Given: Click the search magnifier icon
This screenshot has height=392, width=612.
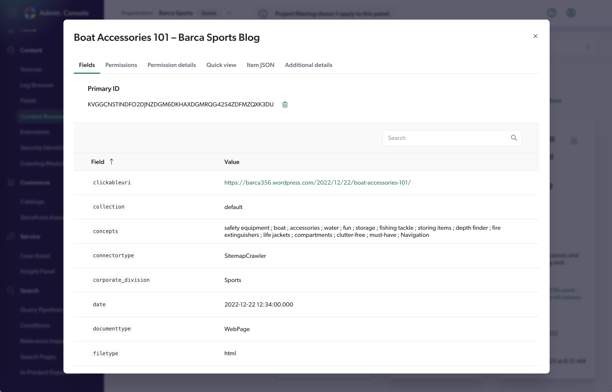Looking at the screenshot, I should 514,138.
